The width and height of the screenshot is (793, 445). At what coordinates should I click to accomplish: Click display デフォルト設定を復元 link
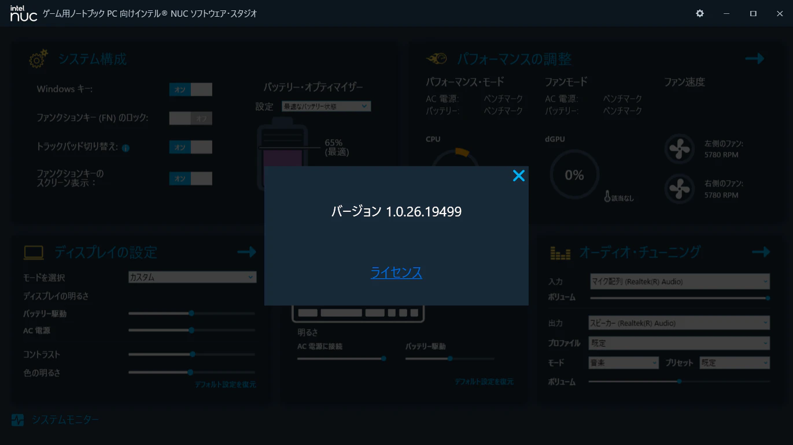pos(225,384)
